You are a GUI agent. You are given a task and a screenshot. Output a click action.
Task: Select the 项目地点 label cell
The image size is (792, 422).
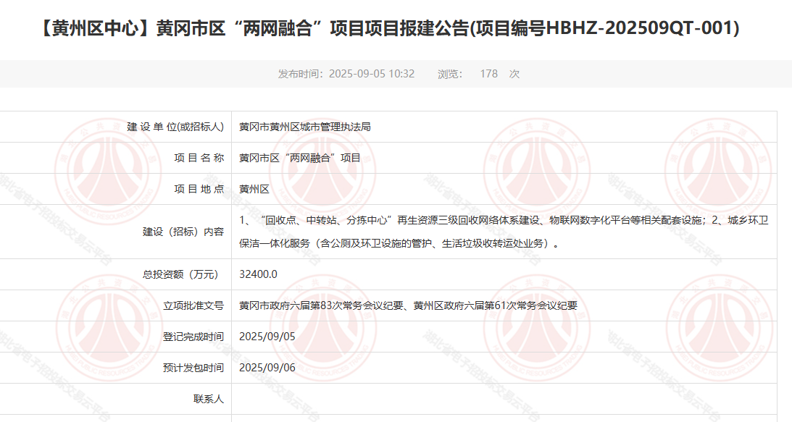(199, 189)
